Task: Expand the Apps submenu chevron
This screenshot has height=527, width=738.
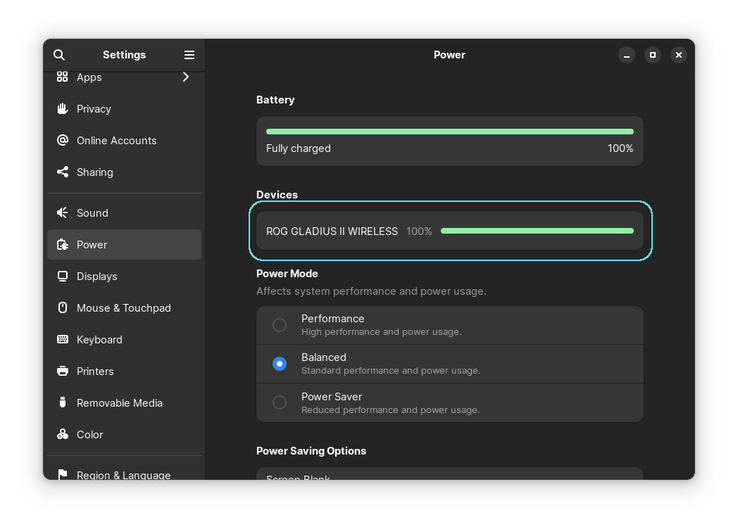Action: (x=186, y=77)
